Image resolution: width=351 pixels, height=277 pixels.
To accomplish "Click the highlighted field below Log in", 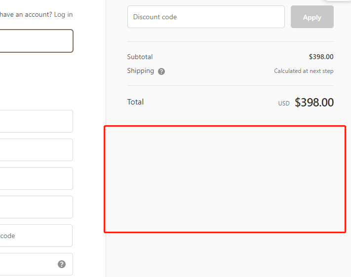I will [x=36, y=41].
